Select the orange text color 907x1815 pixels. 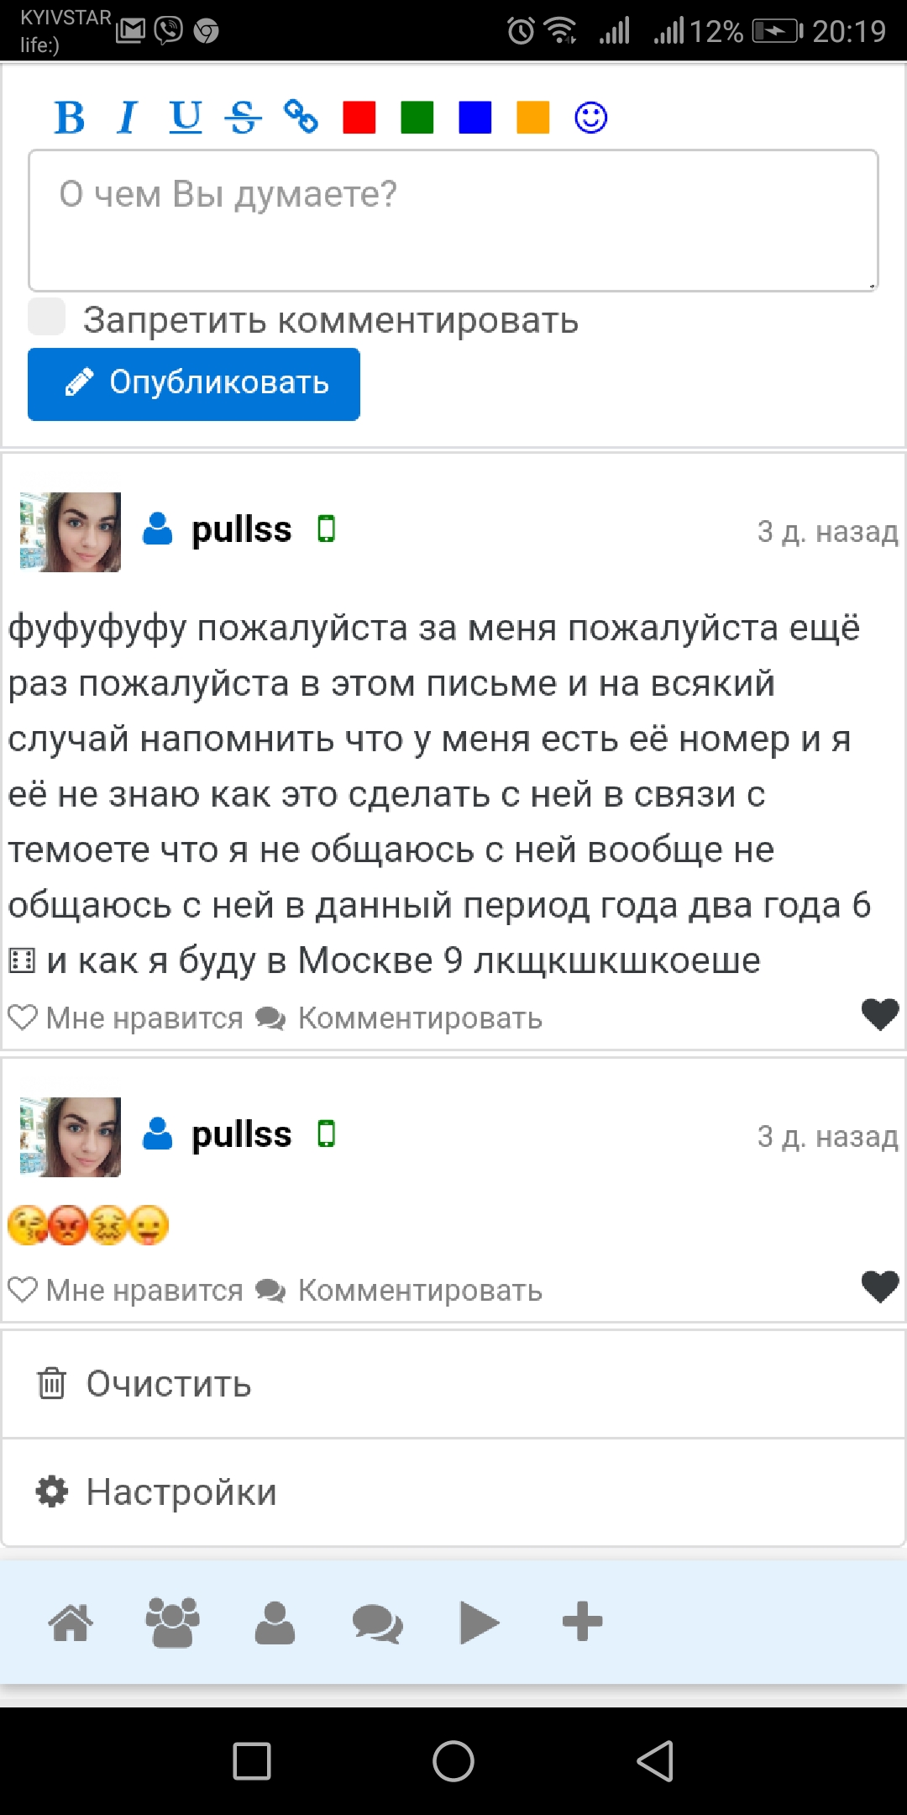532,118
